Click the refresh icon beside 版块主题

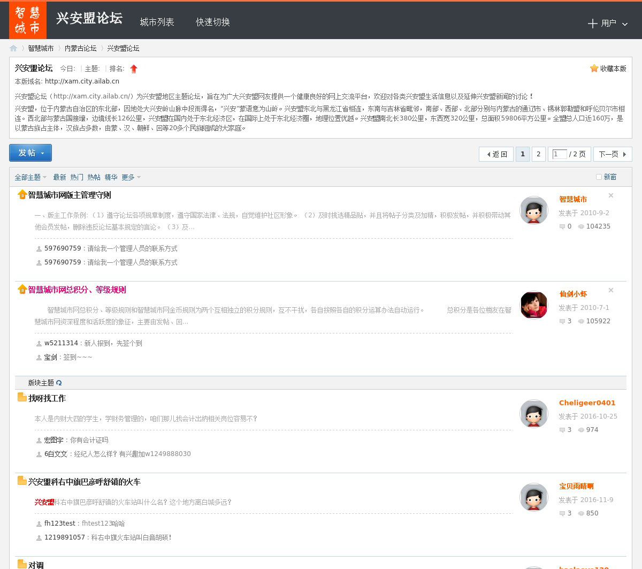59,383
